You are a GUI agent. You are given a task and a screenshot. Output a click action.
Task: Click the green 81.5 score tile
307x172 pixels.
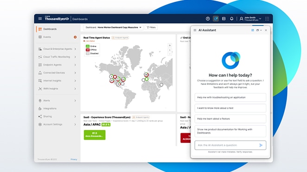95,135
